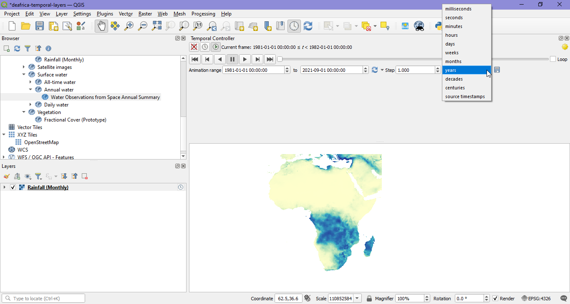Uncheck Rainfall (Monthly) layer visibility
This screenshot has width=570, height=304.
tap(13, 187)
